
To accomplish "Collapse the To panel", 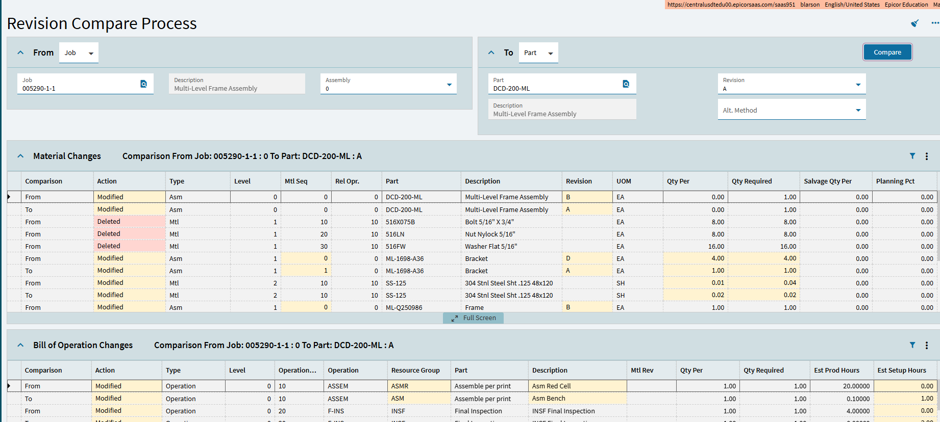I will coord(491,52).
